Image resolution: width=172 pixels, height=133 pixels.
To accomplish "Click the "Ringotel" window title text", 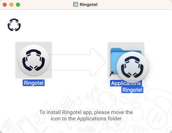I will [x=89, y=5].
